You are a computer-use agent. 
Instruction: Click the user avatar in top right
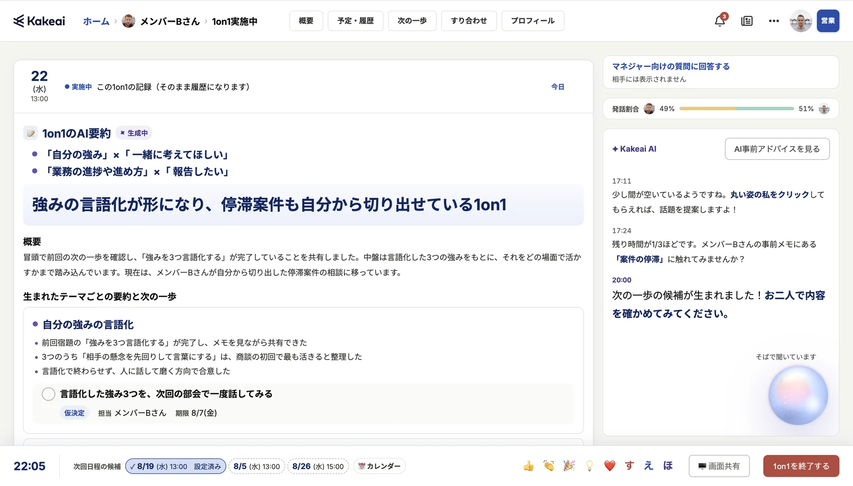(801, 21)
